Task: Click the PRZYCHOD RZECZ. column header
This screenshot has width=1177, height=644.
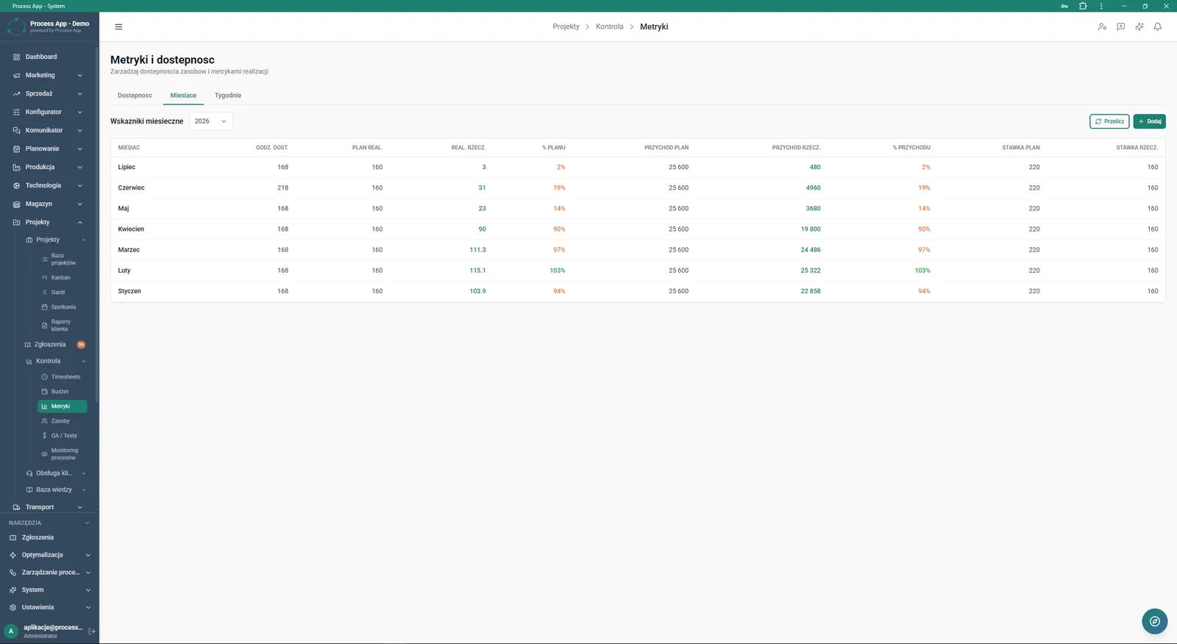Action: 796,148
